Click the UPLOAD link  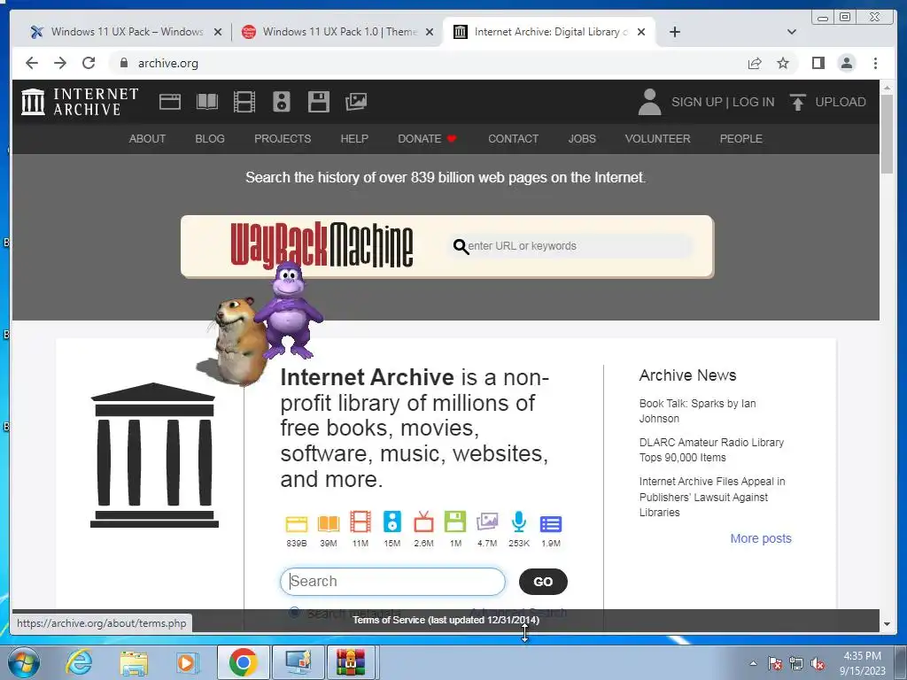pos(841,102)
